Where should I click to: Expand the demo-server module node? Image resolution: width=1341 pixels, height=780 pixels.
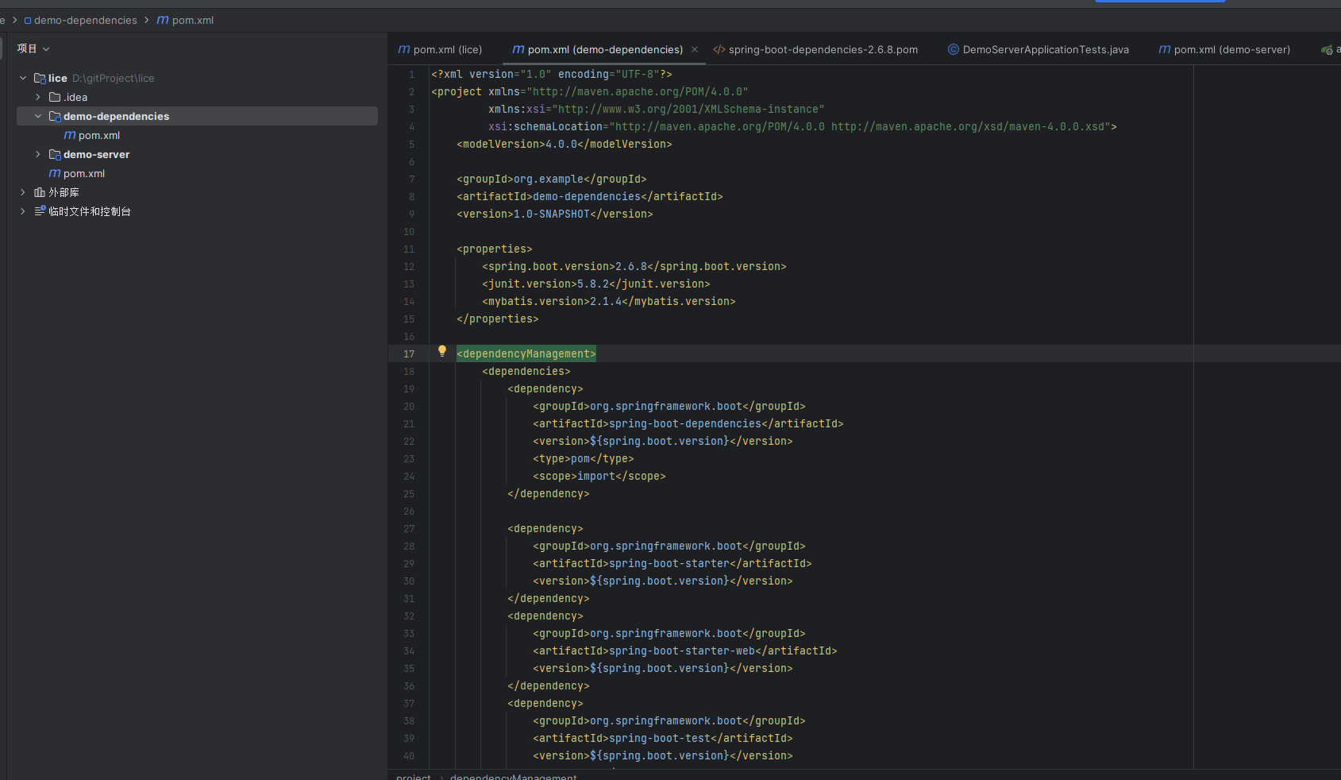click(x=38, y=154)
